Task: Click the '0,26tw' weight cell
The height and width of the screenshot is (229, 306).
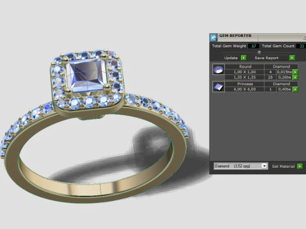Action: point(284,78)
